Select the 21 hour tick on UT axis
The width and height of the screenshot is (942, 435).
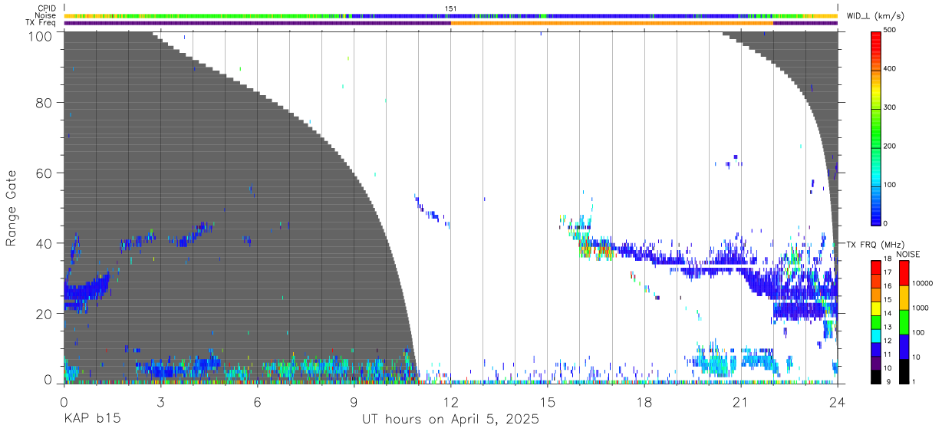coord(741,401)
